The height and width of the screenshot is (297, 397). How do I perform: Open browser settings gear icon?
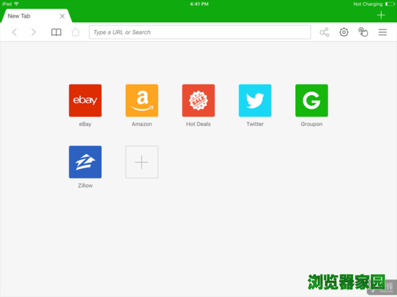[344, 32]
